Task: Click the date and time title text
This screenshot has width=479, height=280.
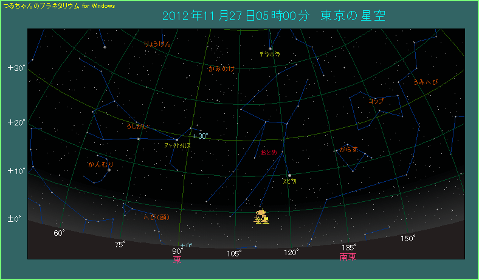Action: pos(274,15)
